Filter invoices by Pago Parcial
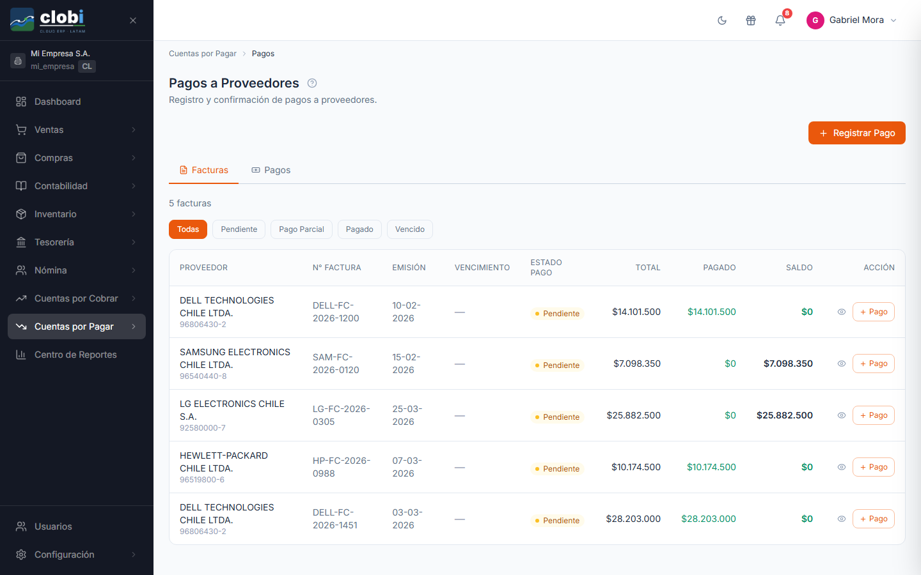Image resolution: width=921 pixels, height=575 pixels. pos(301,229)
